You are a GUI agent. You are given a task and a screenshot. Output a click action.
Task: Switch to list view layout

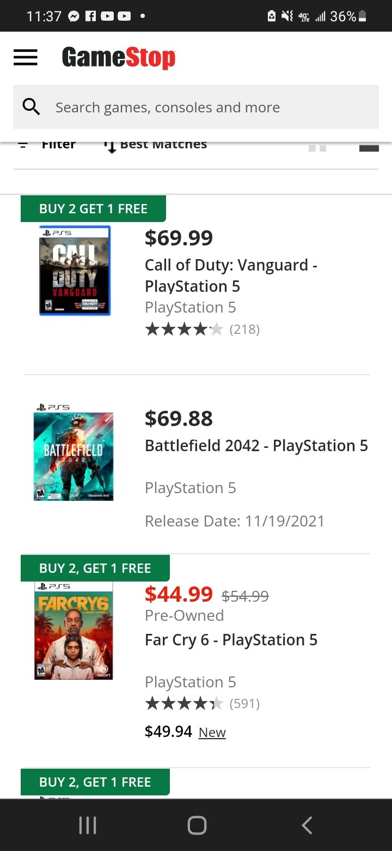click(x=369, y=147)
